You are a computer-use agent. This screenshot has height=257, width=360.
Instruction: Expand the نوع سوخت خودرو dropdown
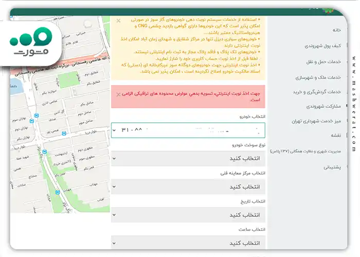click(x=188, y=158)
